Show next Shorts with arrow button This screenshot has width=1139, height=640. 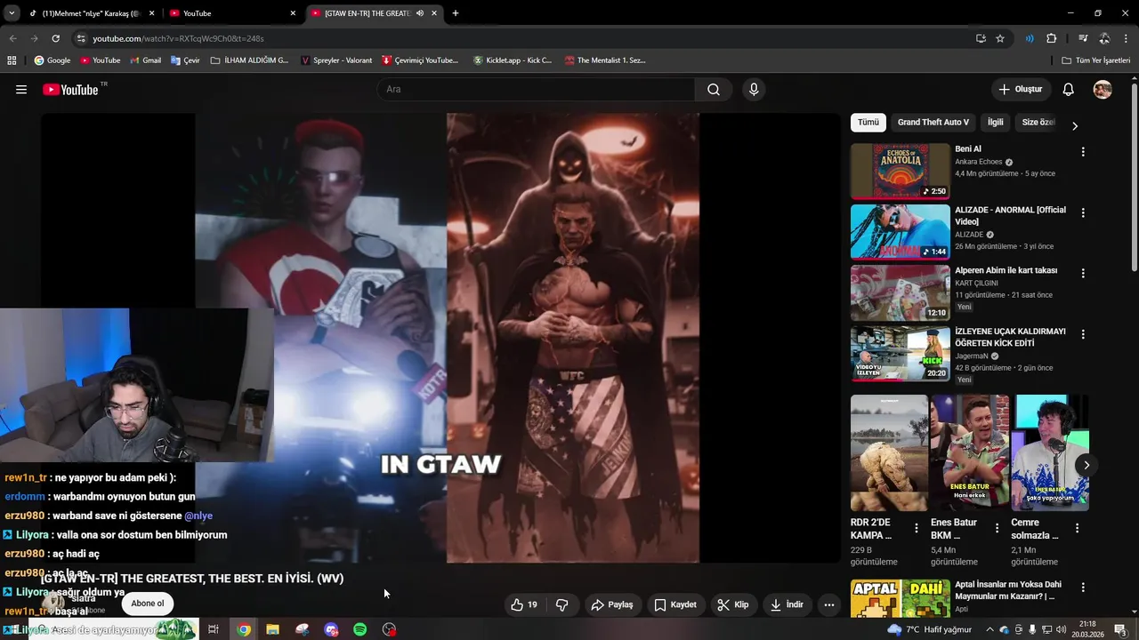[x=1086, y=465]
